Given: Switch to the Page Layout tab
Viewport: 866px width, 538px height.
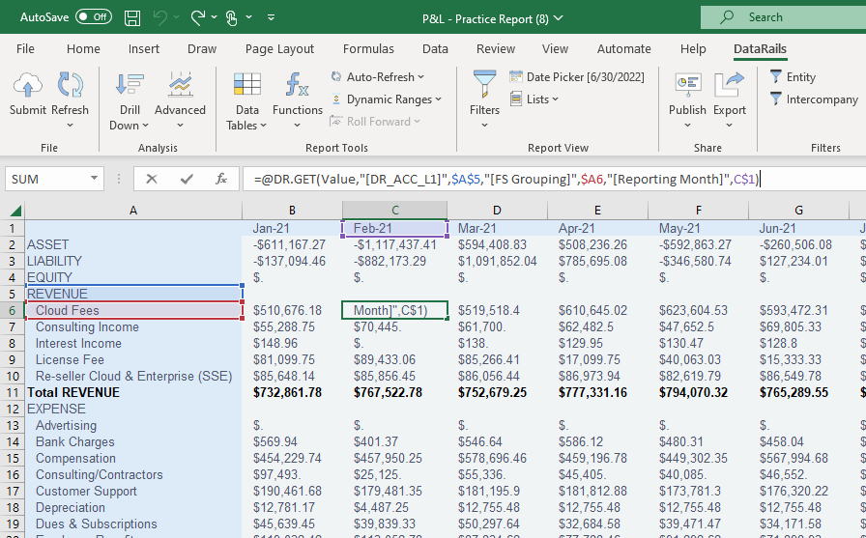Looking at the screenshot, I should point(279,48).
